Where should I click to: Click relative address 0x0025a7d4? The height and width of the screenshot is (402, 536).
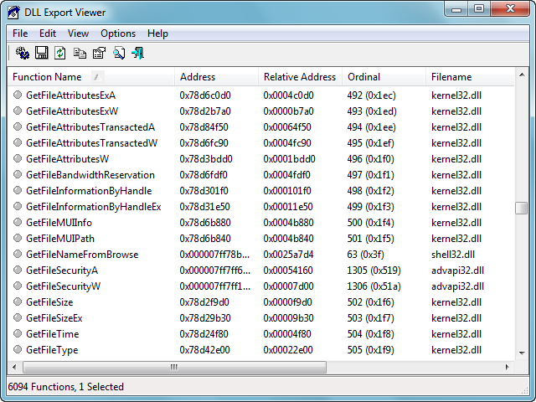click(x=288, y=255)
